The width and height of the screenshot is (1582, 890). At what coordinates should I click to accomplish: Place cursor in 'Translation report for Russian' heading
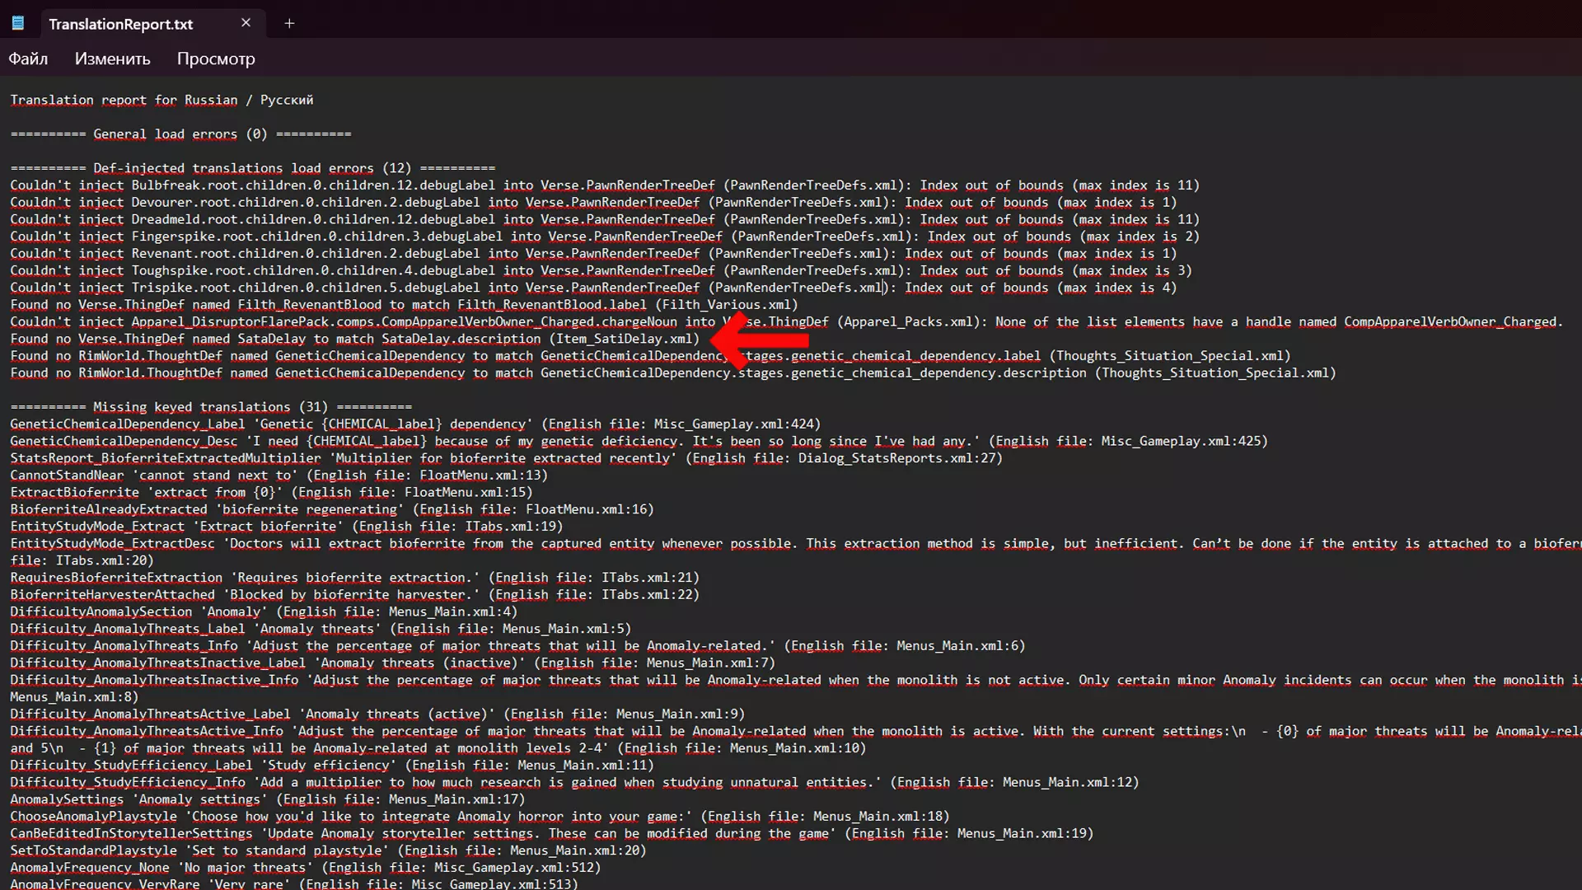(x=124, y=100)
